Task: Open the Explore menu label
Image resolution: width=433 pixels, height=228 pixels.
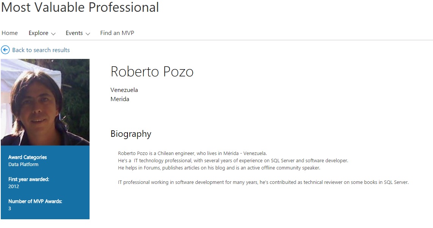Action: click(38, 33)
